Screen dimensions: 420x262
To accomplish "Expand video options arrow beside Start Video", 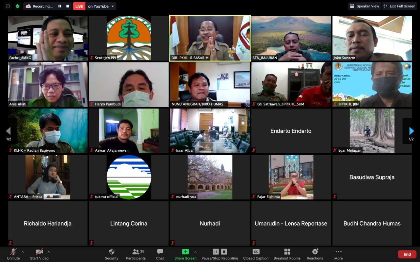I will 49,252.
